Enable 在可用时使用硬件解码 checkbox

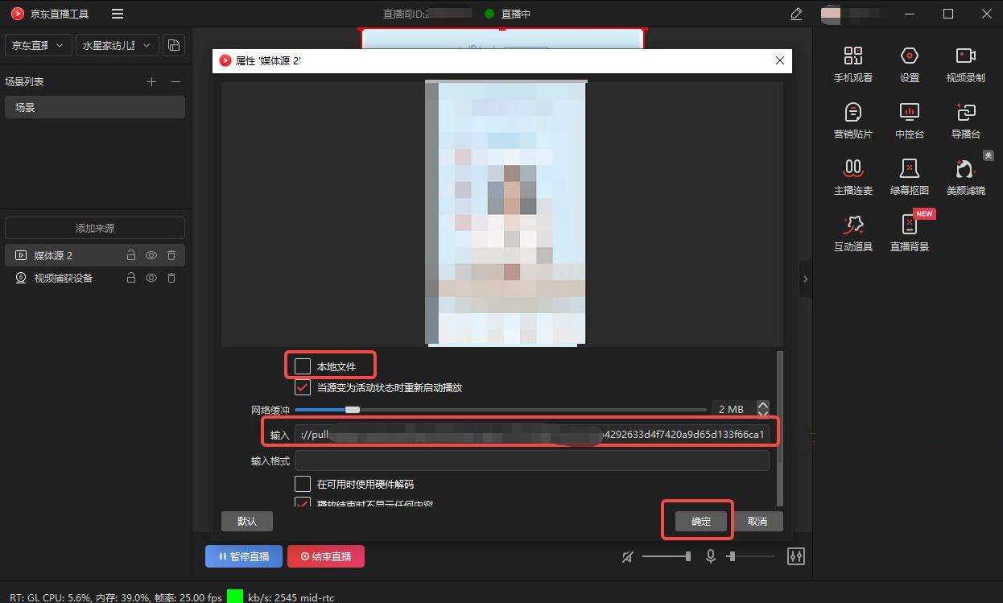303,484
